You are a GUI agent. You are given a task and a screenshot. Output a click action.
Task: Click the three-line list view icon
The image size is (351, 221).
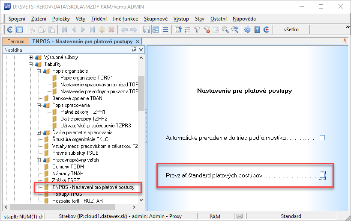click(x=165, y=29)
